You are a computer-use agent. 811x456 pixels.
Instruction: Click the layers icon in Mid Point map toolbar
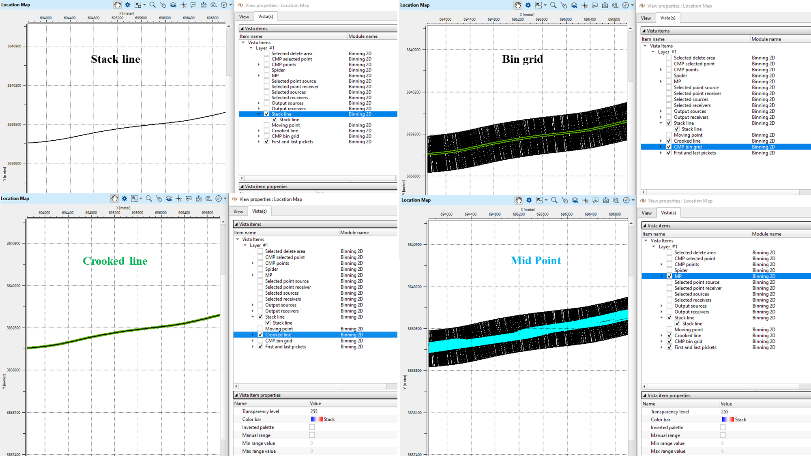coord(575,200)
